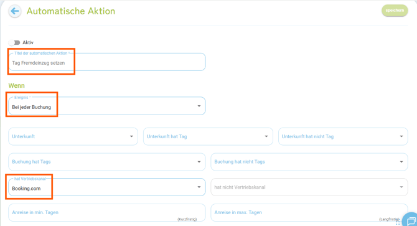Click the (Kurzfristig) hint text
The height and width of the screenshot is (226, 417).
click(187, 219)
